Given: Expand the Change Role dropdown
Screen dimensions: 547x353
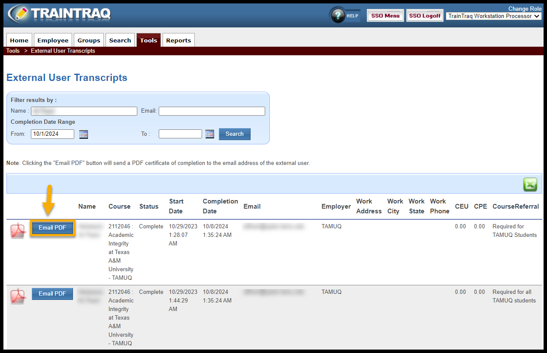Looking at the screenshot, I should pos(493,16).
